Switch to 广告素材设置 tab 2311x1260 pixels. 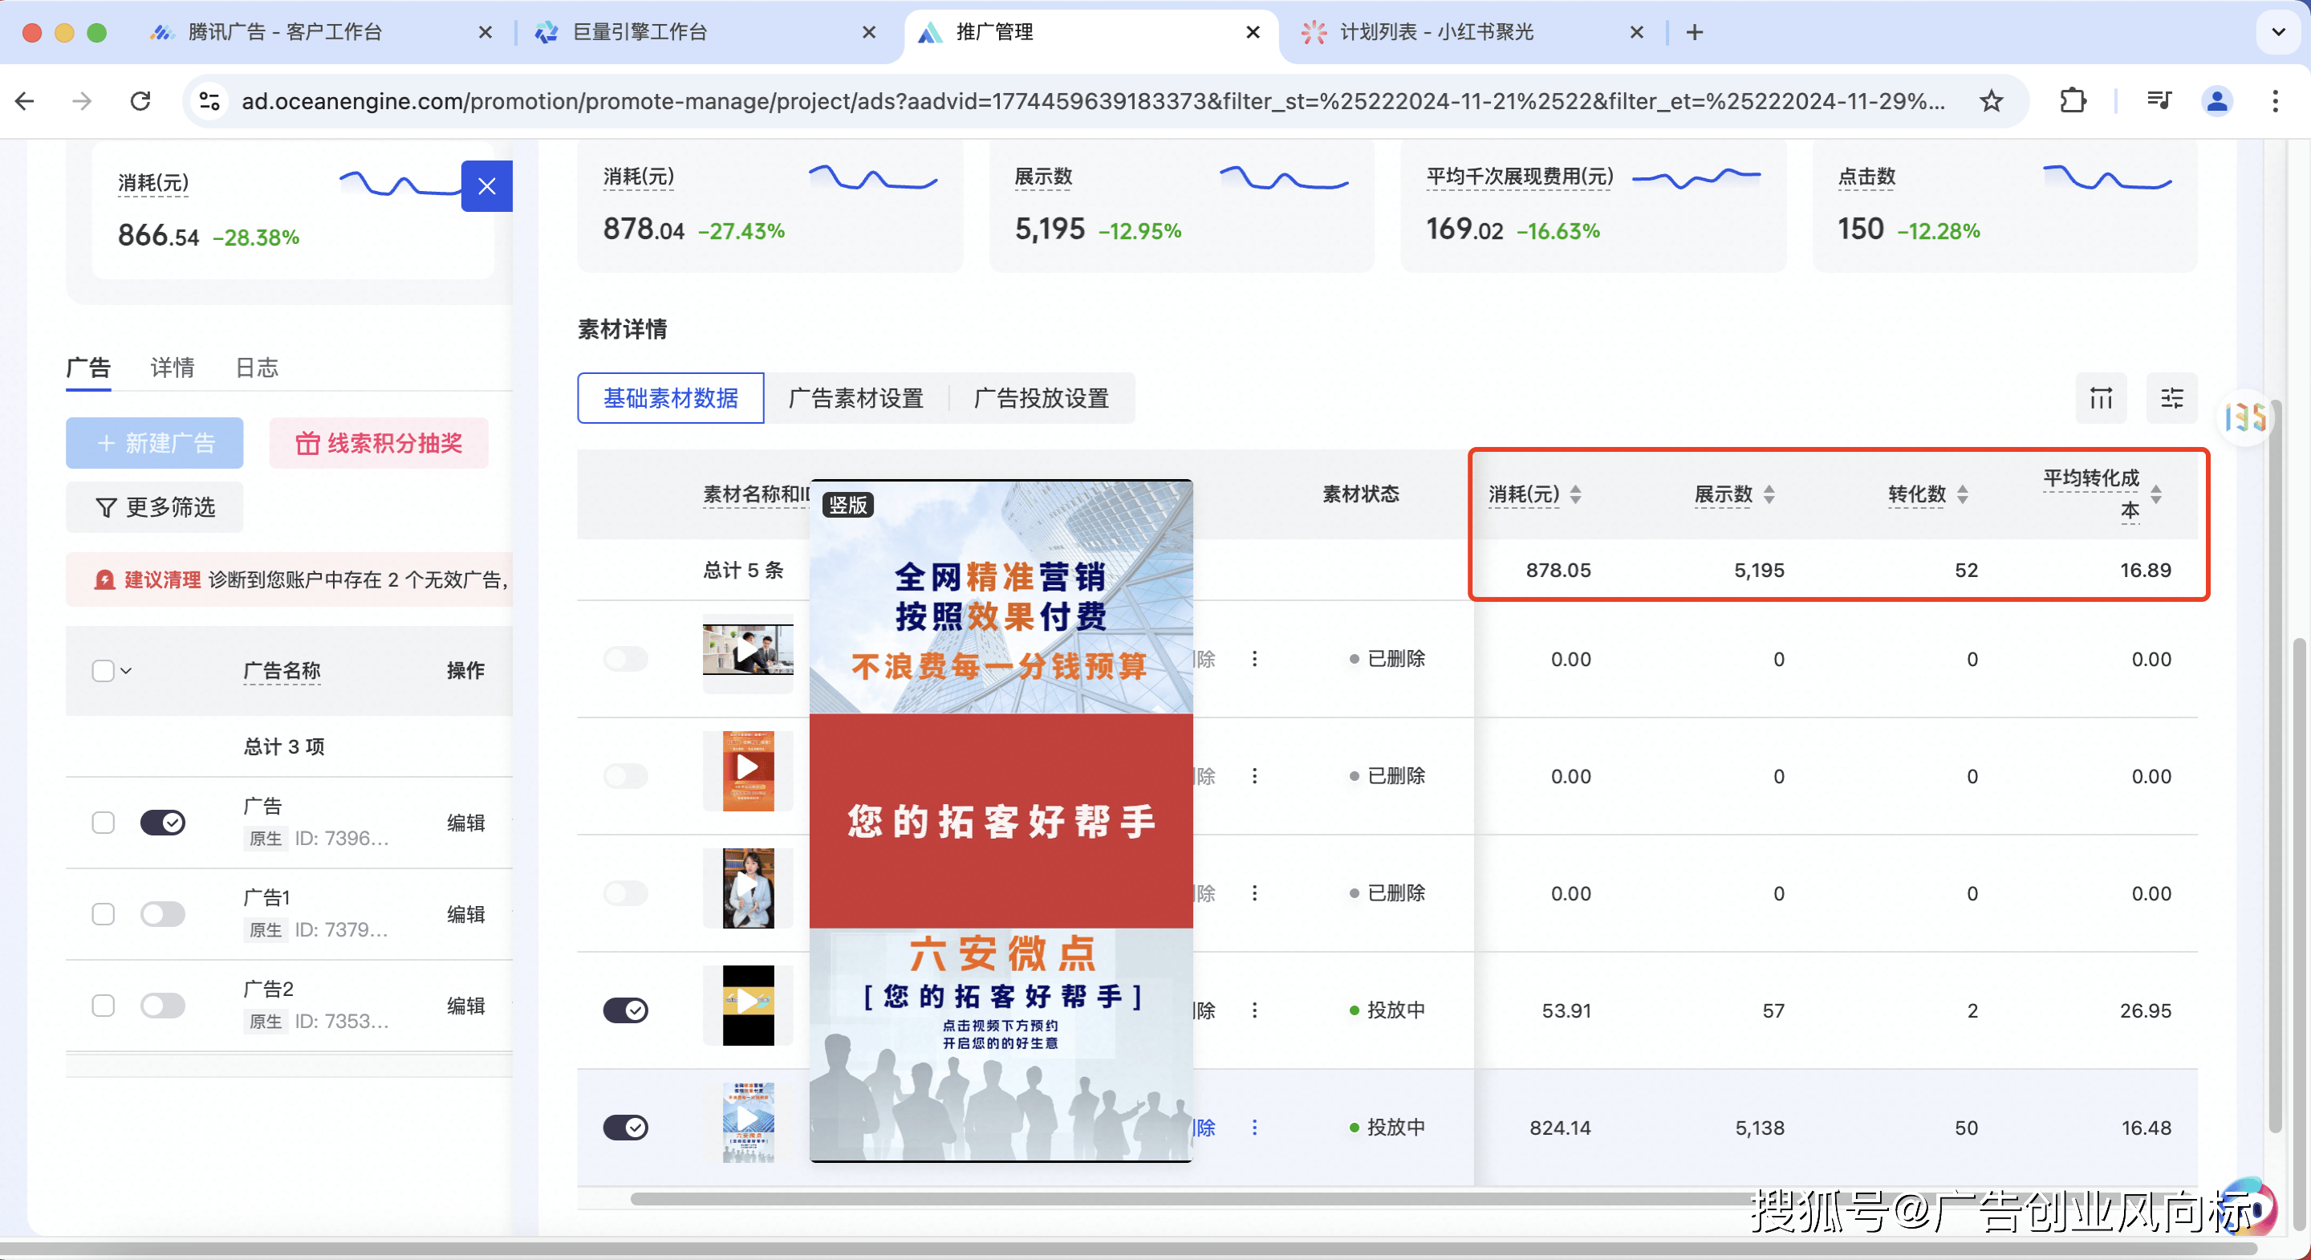pyautogui.click(x=855, y=397)
